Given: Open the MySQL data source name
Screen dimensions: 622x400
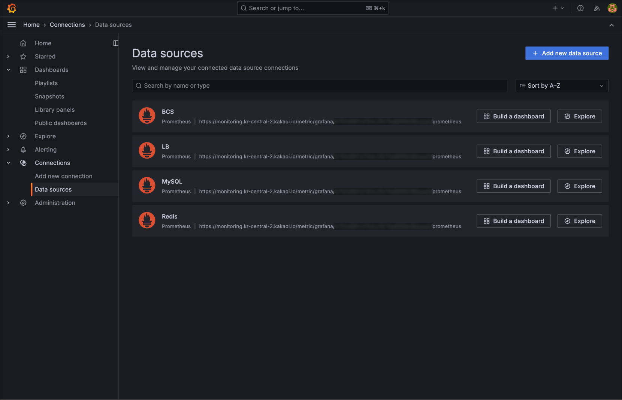Looking at the screenshot, I should pyautogui.click(x=172, y=181).
